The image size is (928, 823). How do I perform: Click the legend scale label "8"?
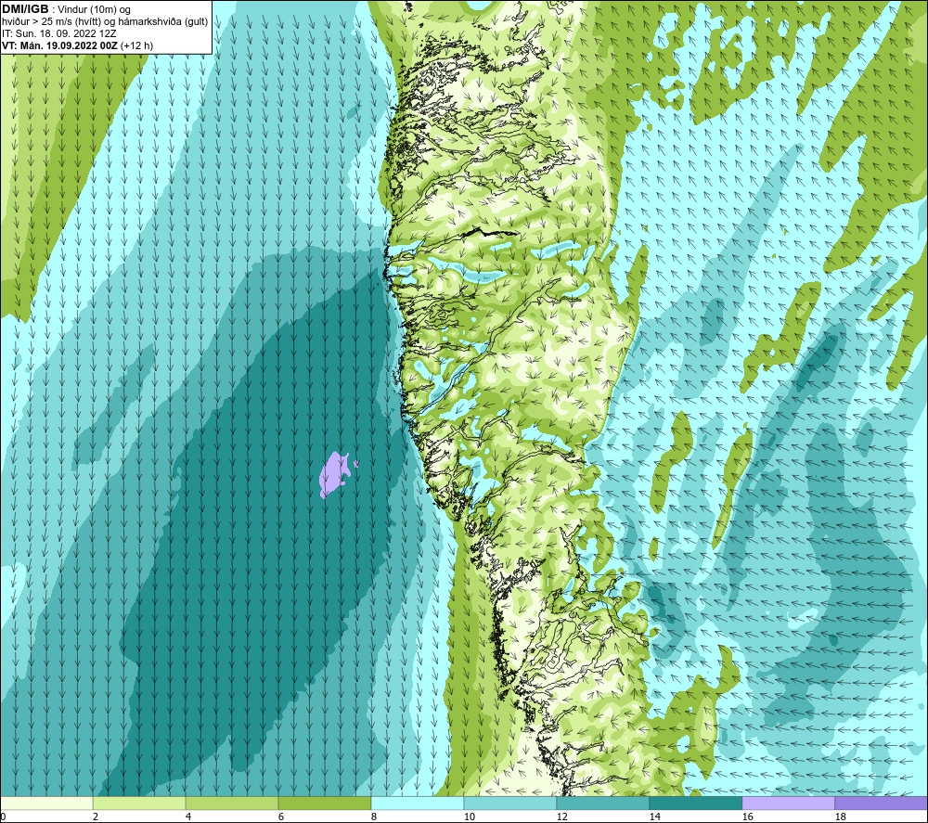(x=374, y=817)
